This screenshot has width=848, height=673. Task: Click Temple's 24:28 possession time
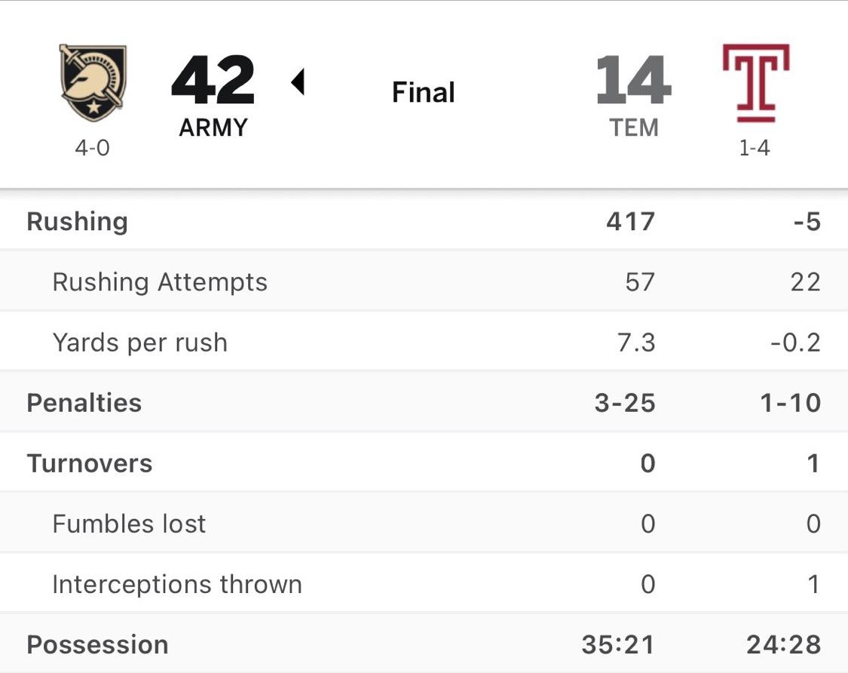click(x=783, y=645)
